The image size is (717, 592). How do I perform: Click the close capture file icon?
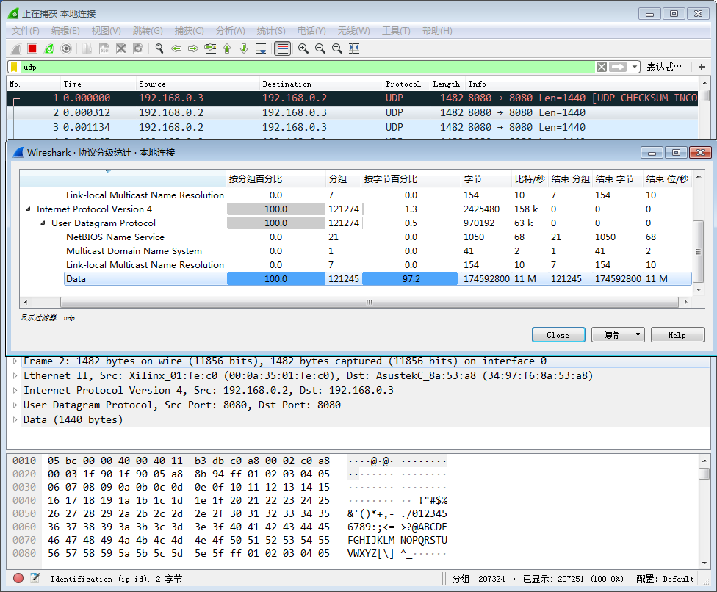(121, 48)
